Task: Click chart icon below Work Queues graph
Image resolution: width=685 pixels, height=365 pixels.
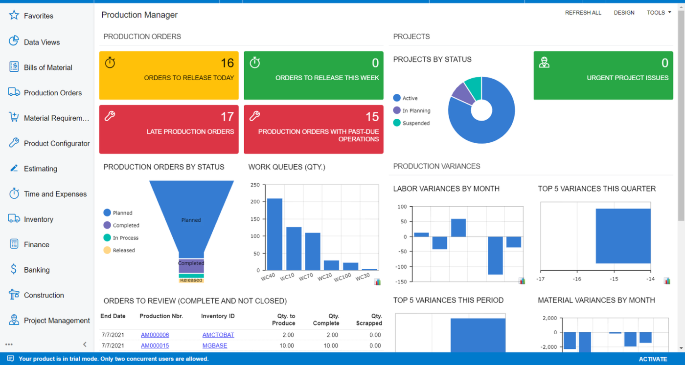Action: (377, 282)
